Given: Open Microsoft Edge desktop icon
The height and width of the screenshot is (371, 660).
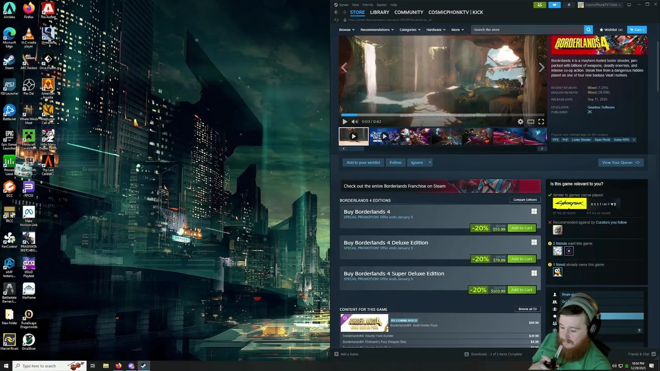Looking at the screenshot, I should [x=9, y=38].
